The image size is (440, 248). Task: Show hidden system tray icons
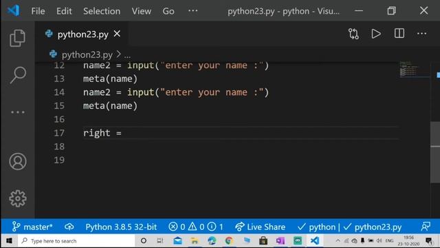pos(338,240)
